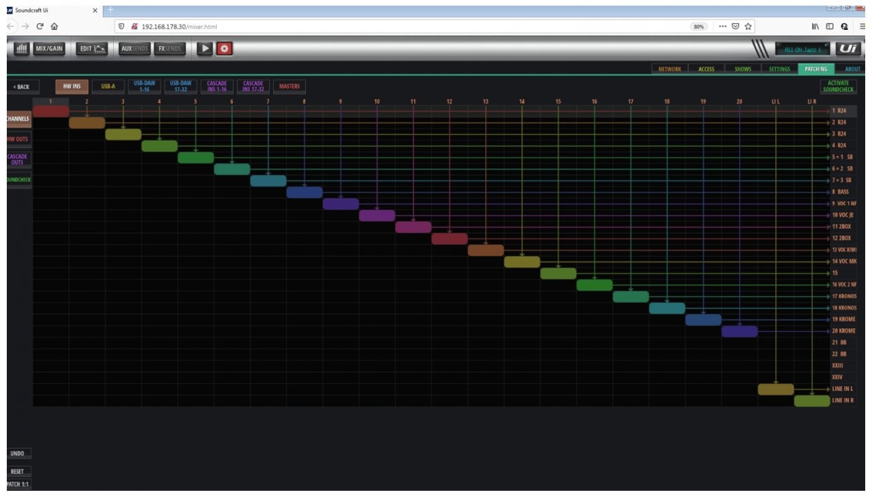The width and height of the screenshot is (872, 497).
Task: Reset the 80% zoom level indicator
Action: (698, 27)
